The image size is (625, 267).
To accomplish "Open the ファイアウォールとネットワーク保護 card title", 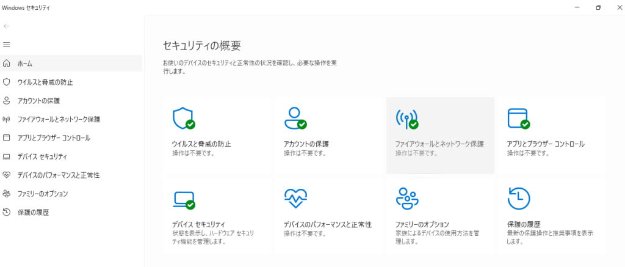I will pyautogui.click(x=439, y=144).
